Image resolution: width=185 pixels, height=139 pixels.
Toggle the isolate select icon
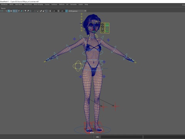[37, 11]
